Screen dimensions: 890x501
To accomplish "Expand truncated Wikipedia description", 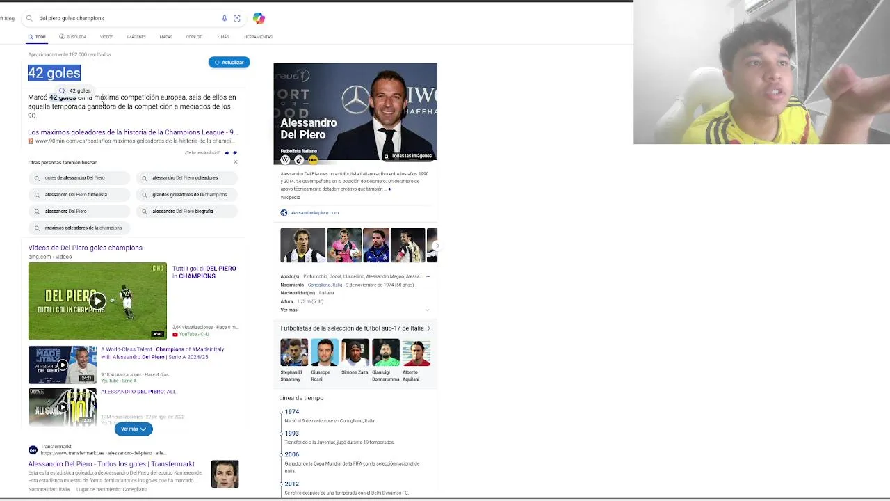I will [x=389, y=189].
